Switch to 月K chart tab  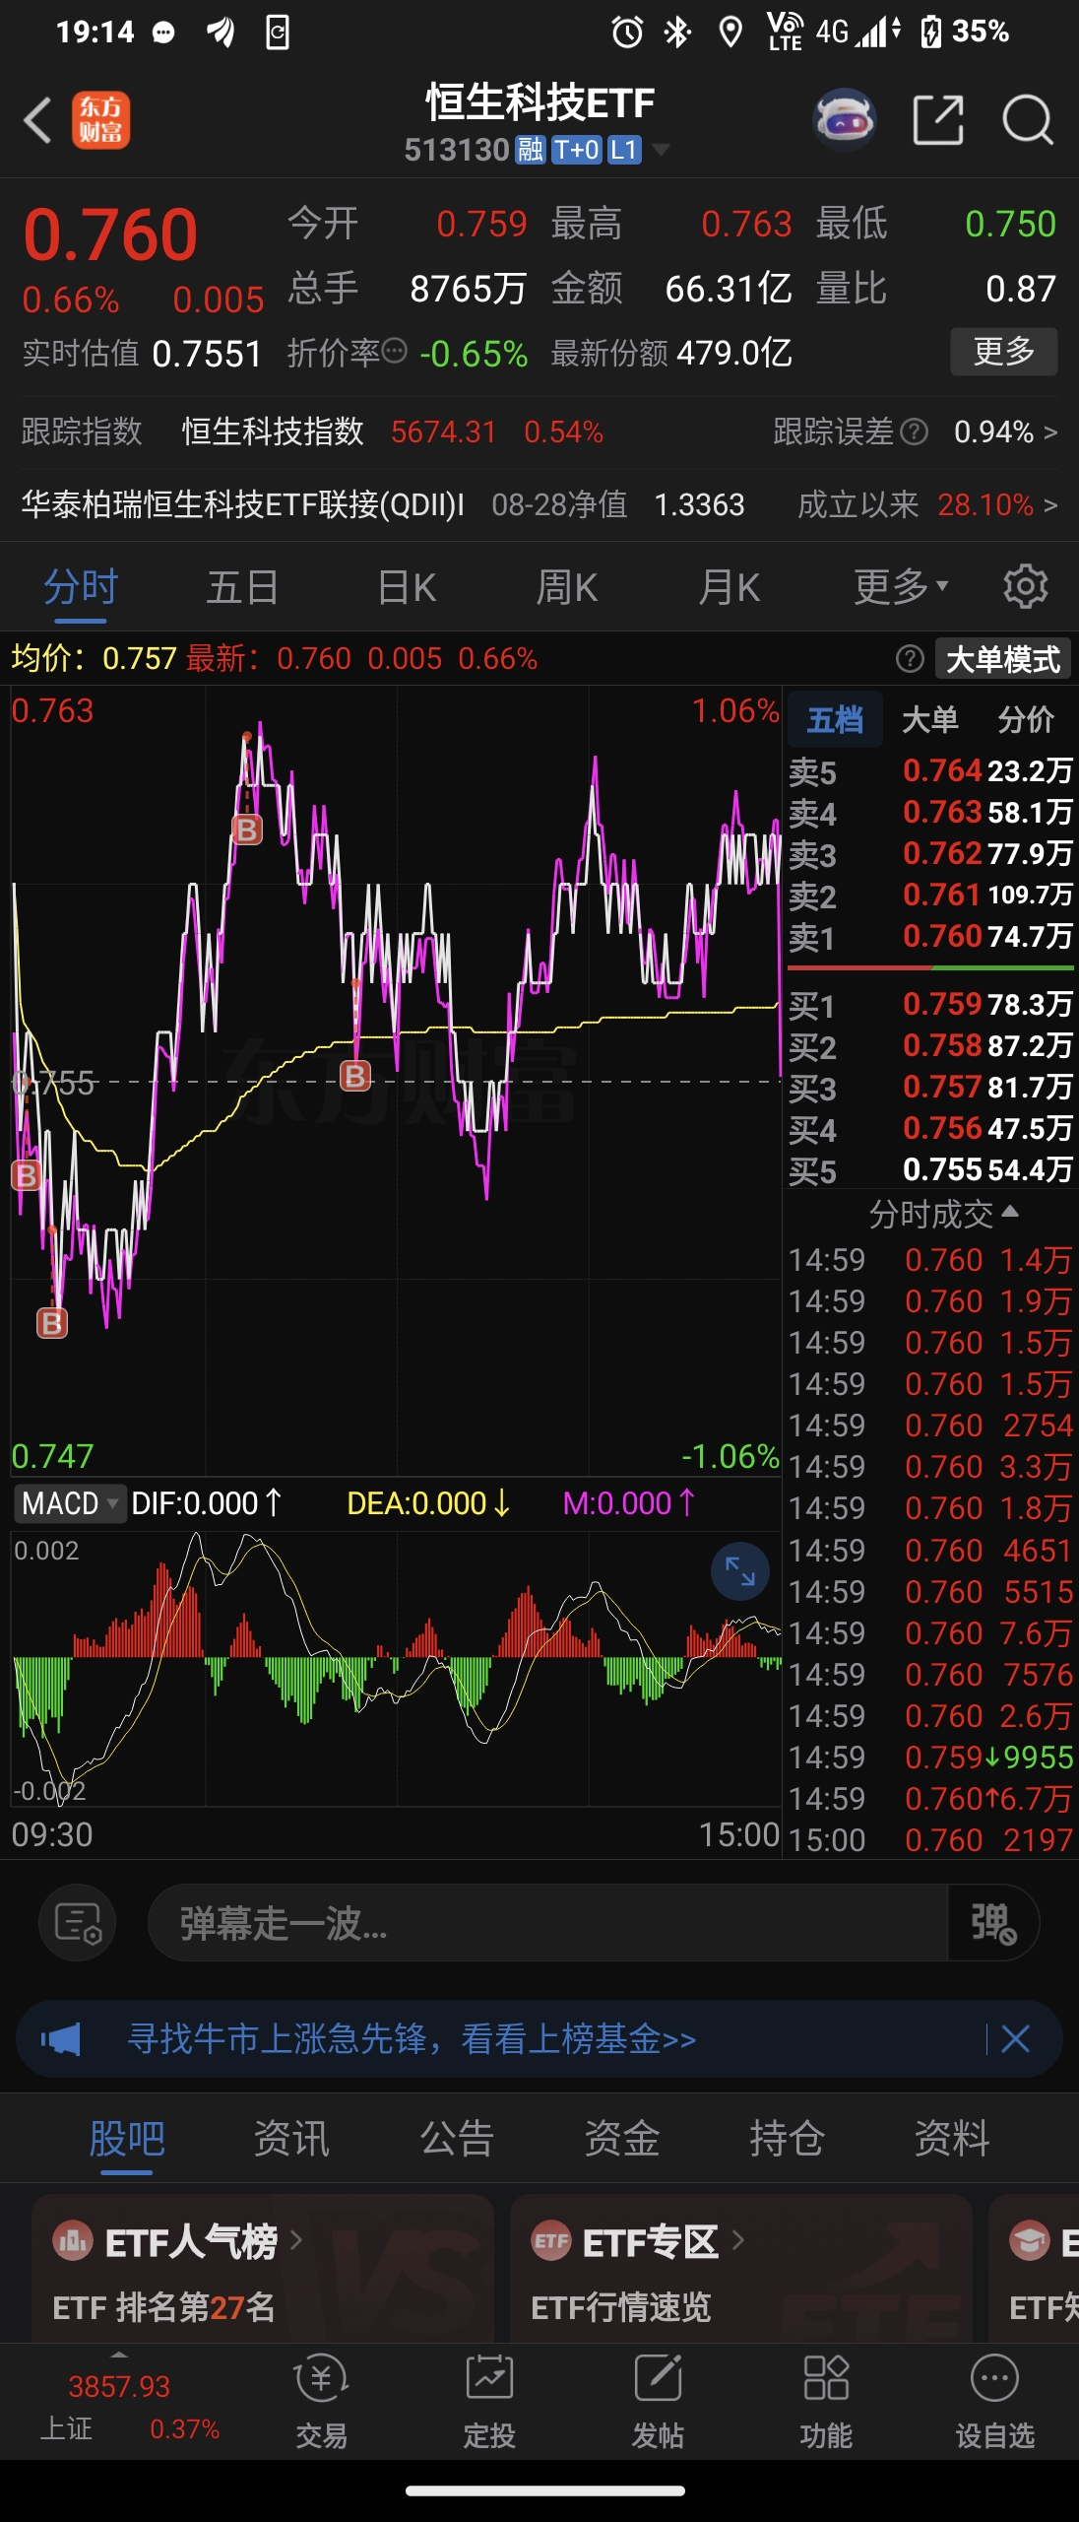pyautogui.click(x=729, y=588)
